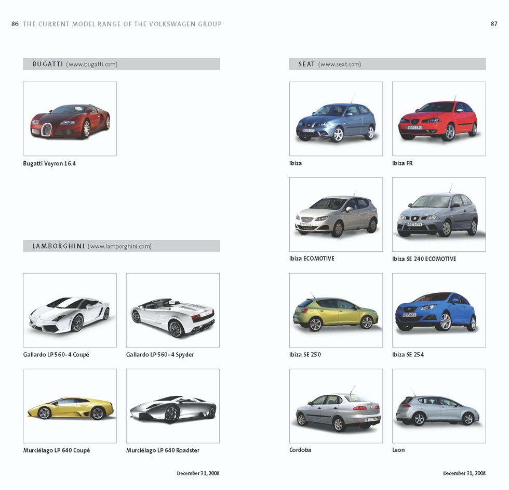Click the Ibiza SE 240 ECOMOTIVE photo
The image size is (509, 490).
tap(438, 215)
